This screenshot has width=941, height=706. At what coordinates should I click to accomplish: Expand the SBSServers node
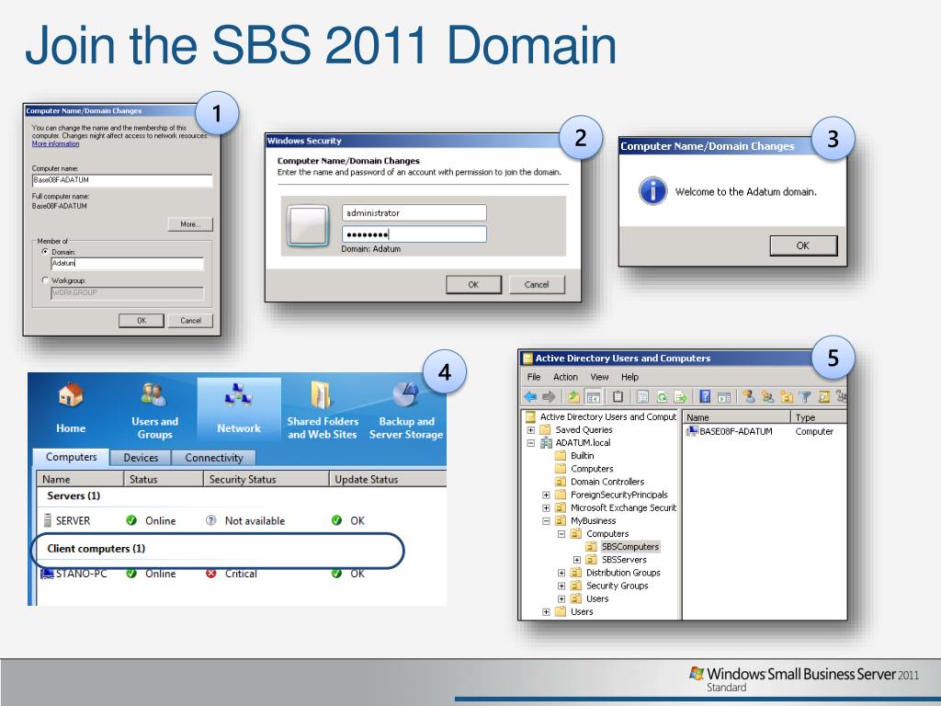(x=577, y=560)
